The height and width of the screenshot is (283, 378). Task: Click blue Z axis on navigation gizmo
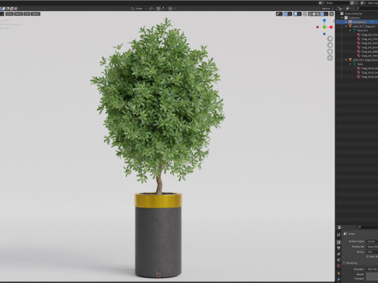[x=324, y=20]
